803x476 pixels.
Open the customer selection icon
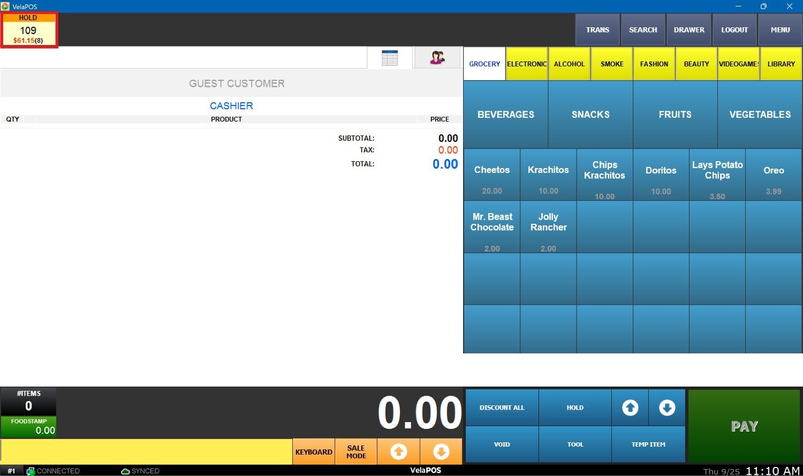tap(437, 58)
